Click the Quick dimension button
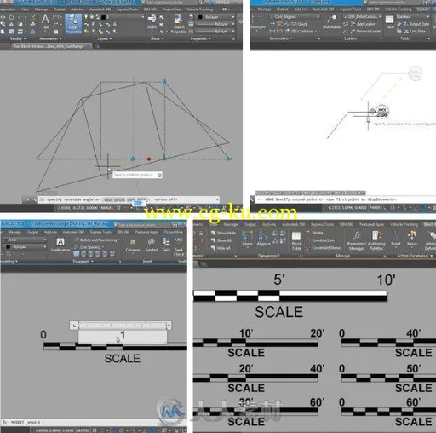The width and height of the screenshot is (436, 433). (x=300, y=24)
